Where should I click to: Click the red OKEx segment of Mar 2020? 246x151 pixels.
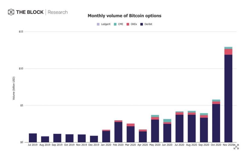[131, 125]
